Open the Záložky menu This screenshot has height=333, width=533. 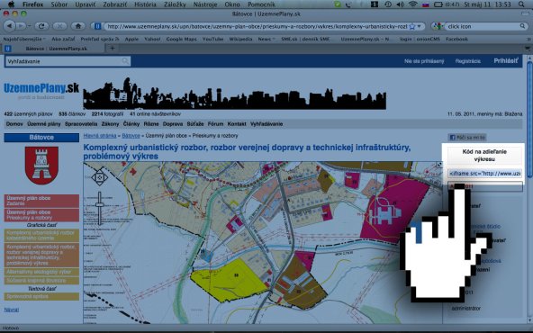tap(175, 4)
